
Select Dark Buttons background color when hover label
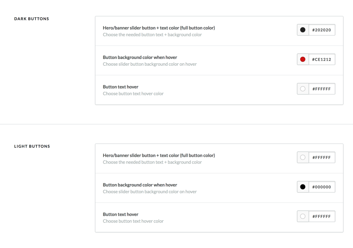(140, 58)
